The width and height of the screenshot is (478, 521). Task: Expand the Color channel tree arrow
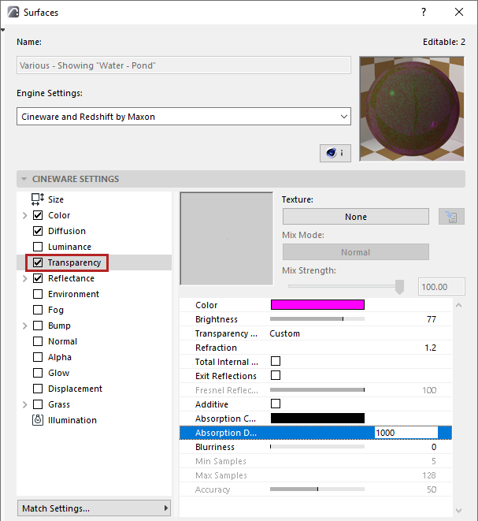(x=25, y=215)
